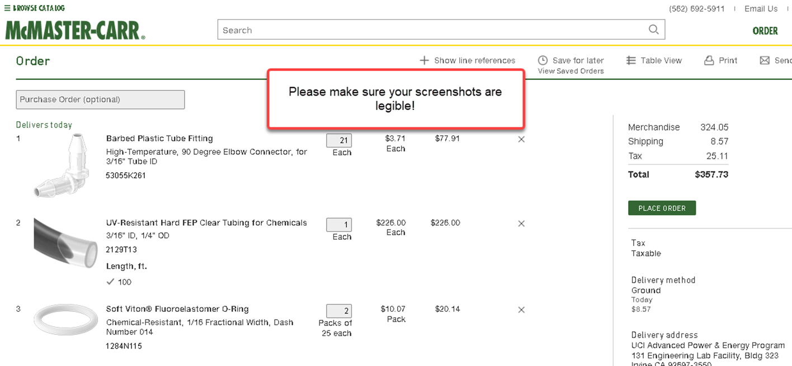Open View Saved Orders link
Screen dimensions: 792x366
pyautogui.click(x=571, y=71)
